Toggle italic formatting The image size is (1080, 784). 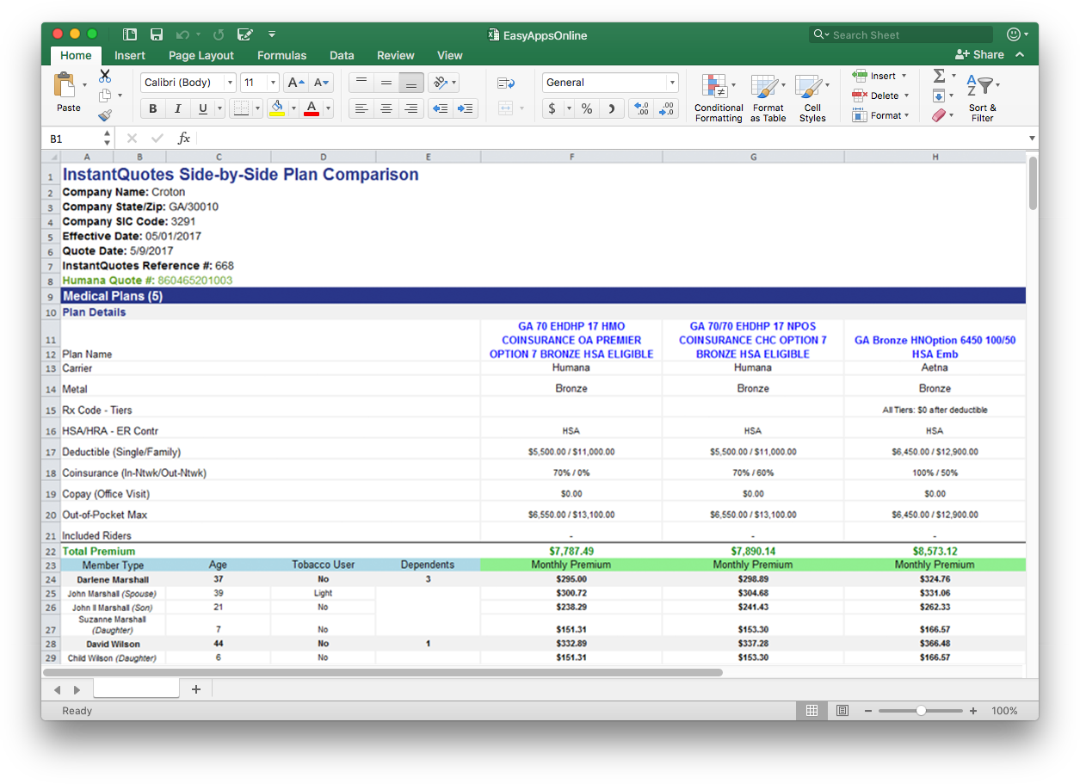click(178, 108)
